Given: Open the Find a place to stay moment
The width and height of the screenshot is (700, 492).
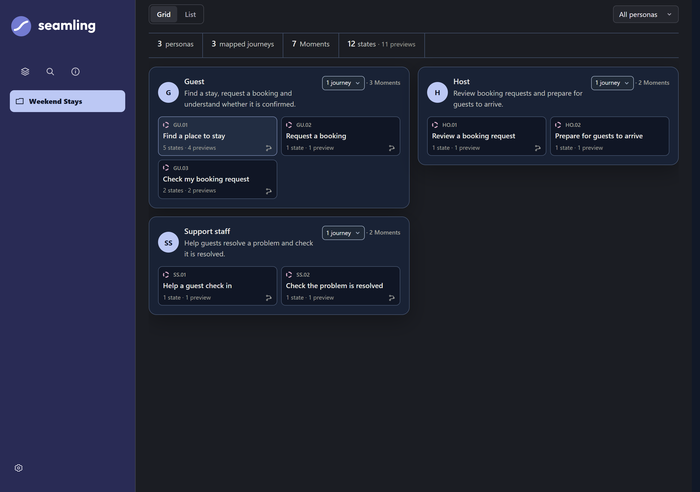Looking at the screenshot, I should (217, 136).
